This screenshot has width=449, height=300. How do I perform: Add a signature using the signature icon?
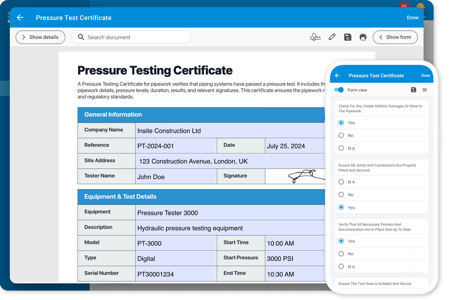coord(315,37)
